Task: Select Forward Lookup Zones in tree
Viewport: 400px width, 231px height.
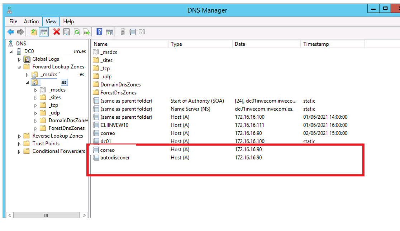Action: point(58,67)
